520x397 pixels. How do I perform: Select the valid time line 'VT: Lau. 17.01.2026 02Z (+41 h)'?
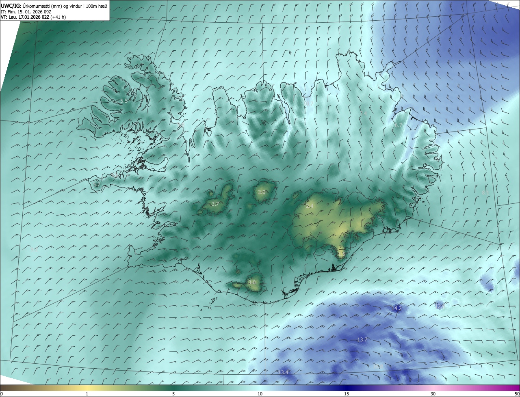(33, 17)
